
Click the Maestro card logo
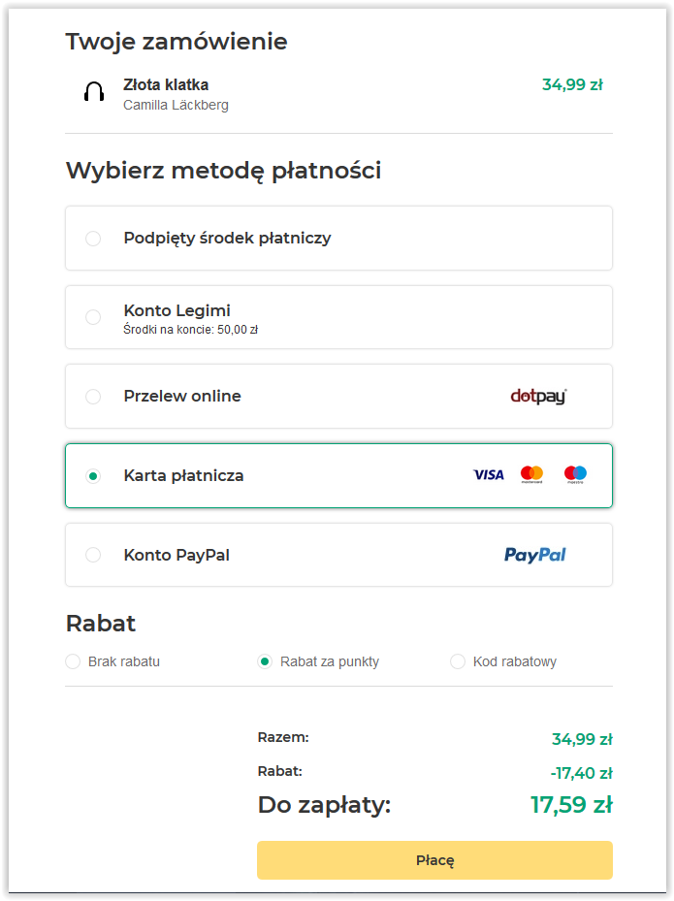[x=575, y=474]
